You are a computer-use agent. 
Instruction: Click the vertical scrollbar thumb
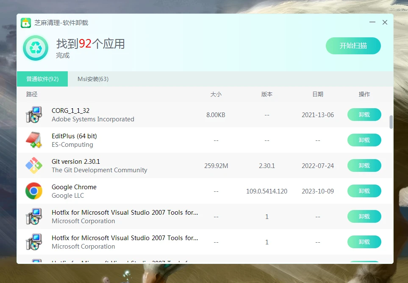point(391,122)
